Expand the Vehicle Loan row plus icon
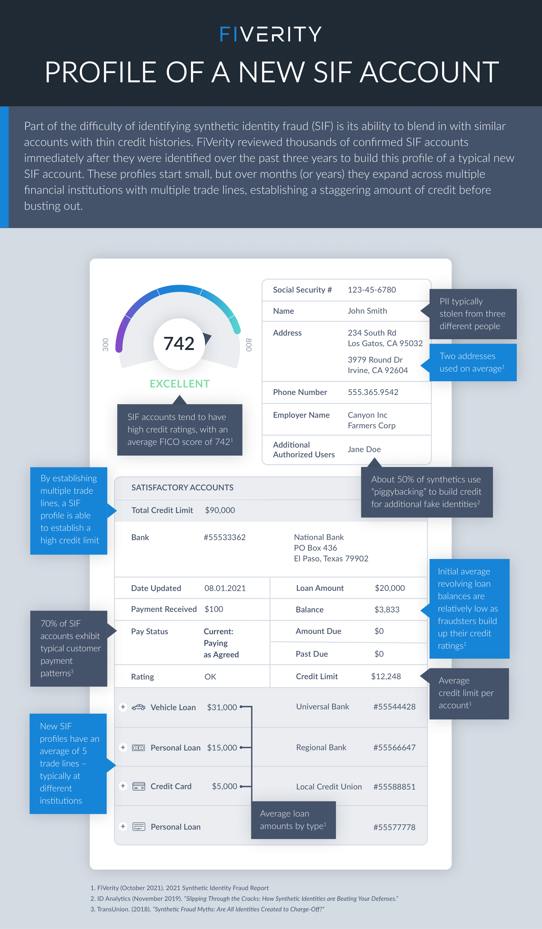 (x=123, y=707)
